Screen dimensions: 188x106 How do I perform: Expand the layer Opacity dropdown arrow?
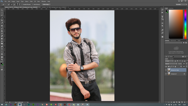(187, 64)
